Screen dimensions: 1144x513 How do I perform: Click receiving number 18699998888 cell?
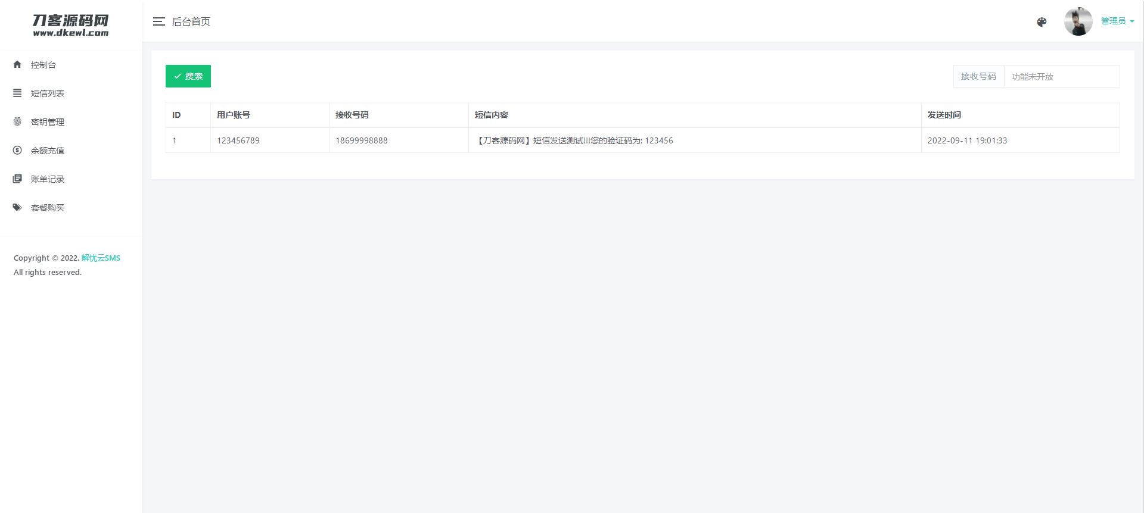(x=362, y=140)
